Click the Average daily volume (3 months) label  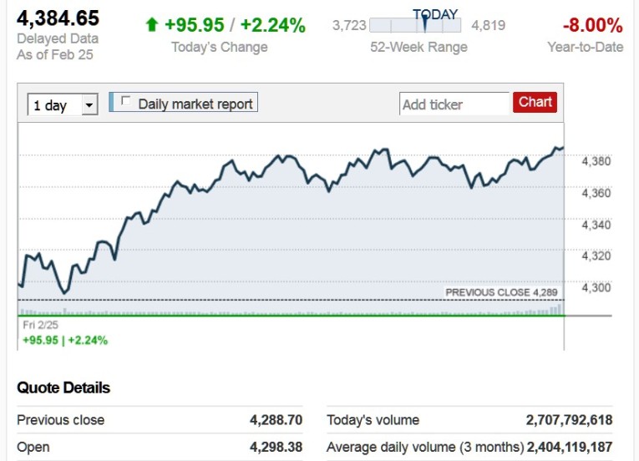point(425,447)
